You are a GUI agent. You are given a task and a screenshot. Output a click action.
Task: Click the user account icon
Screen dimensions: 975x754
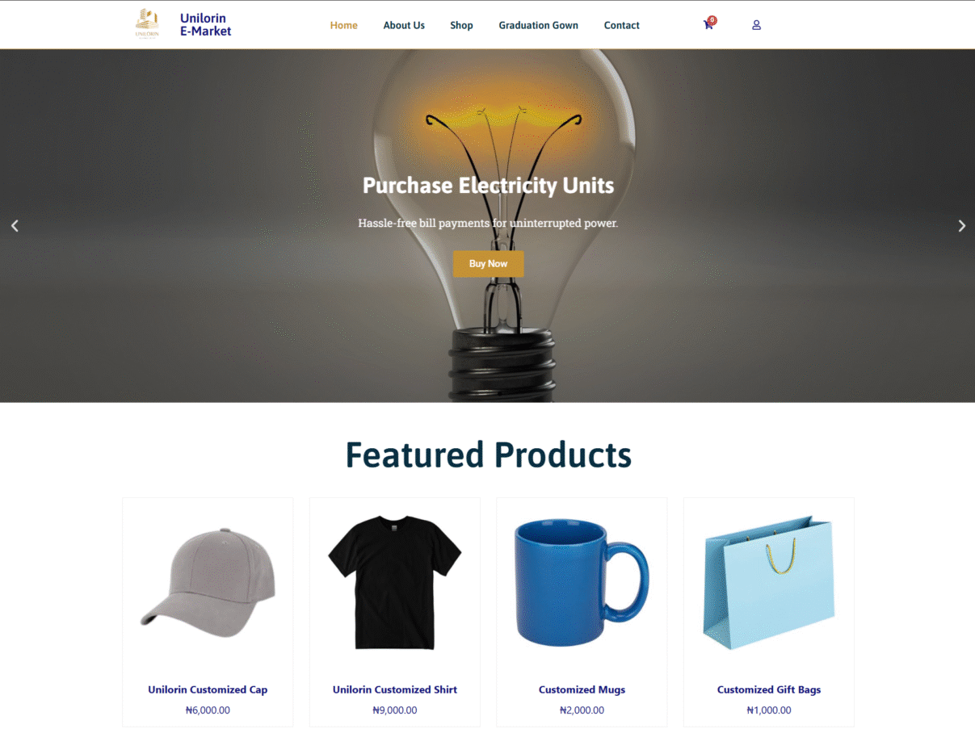(x=757, y=25)
